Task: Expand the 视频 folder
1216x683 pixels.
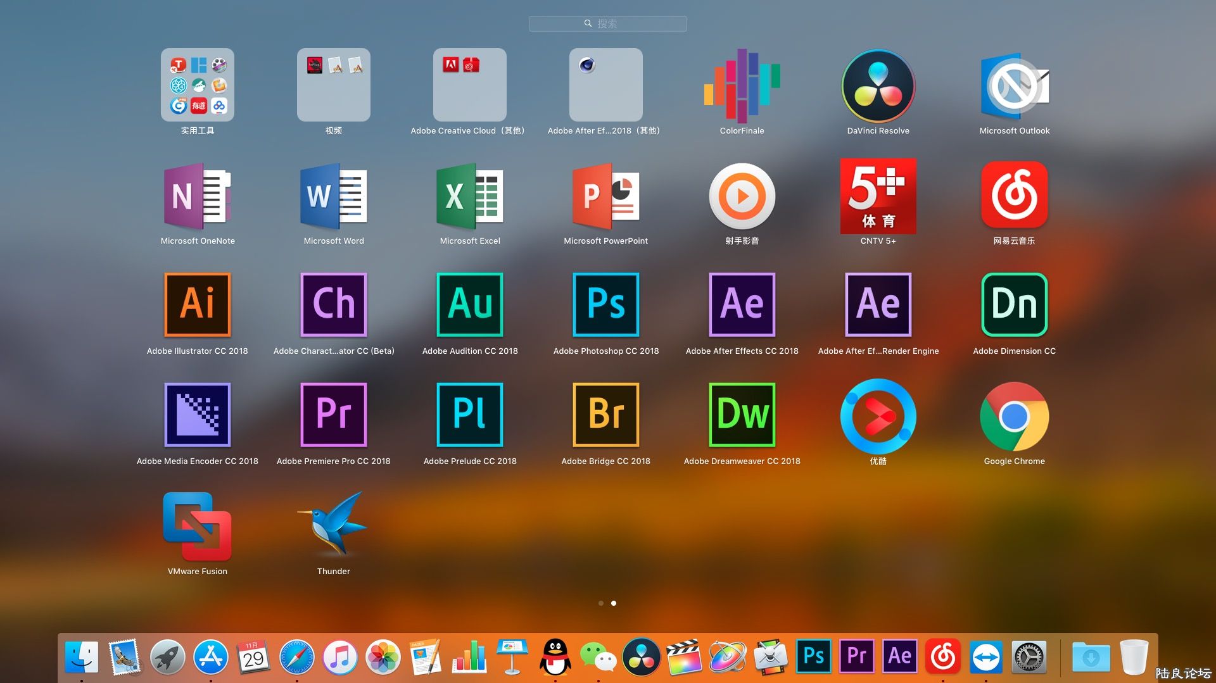Action: (x=333, y=85)
